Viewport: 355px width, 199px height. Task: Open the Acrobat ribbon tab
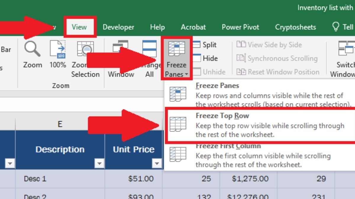pyautogui.click(x=193, y=27)
